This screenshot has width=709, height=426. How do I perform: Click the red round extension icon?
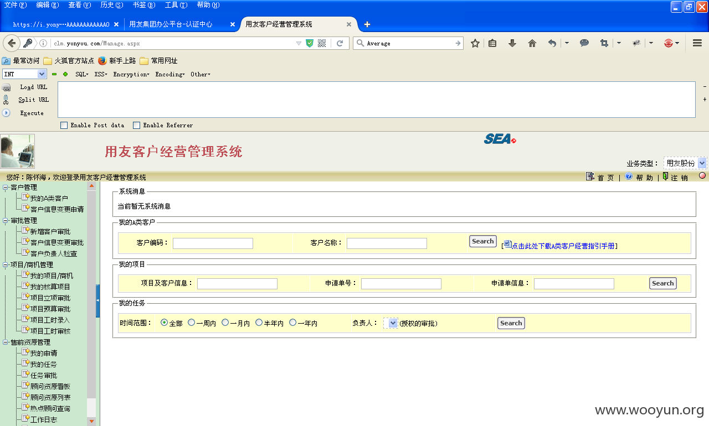click(x=669, y=43)
